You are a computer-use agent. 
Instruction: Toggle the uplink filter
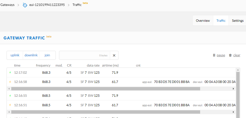15,55
